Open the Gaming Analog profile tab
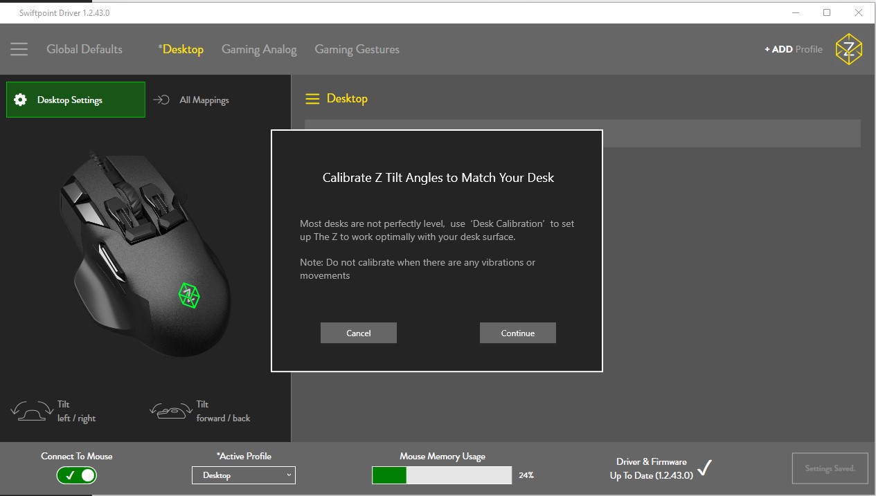 click(259, 49)
